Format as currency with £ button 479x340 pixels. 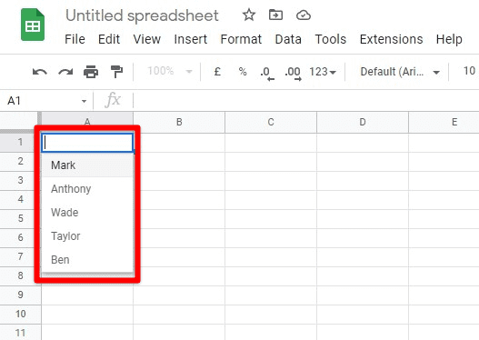[x=217, y=72]
